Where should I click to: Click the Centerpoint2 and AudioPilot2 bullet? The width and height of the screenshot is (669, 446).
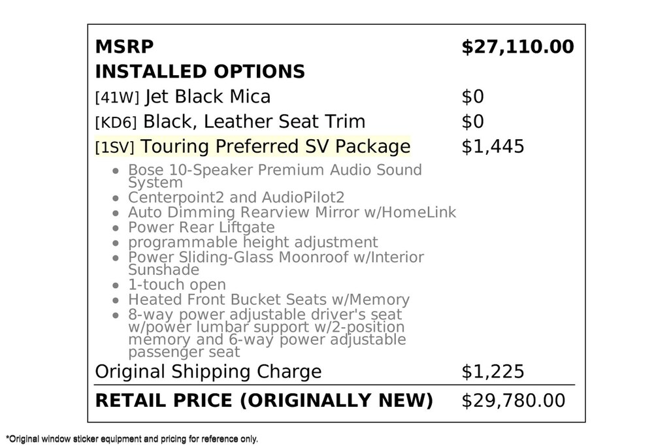pyautogui.click(x=236, y=197)
